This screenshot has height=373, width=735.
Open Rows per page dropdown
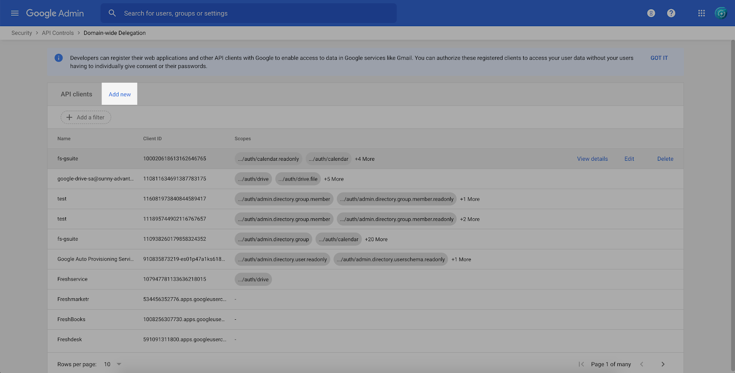[x=113, y=364]
